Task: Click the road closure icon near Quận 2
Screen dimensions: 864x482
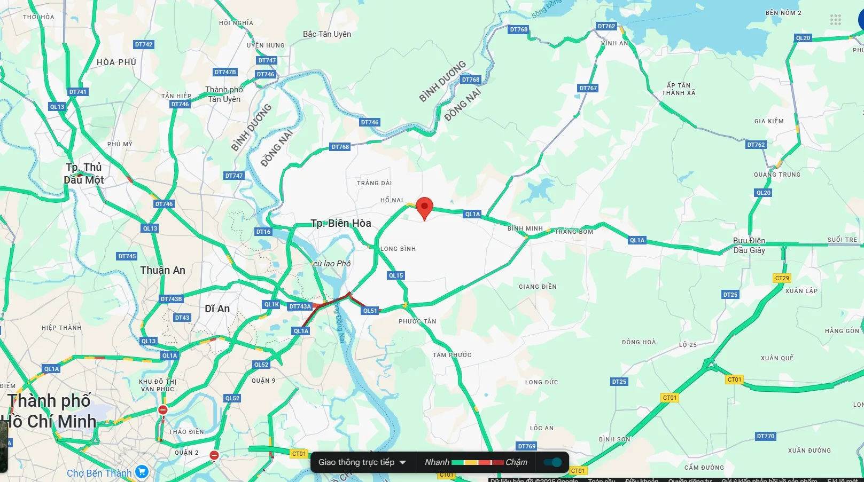Action: pyautogui.click(x=214, y=455)
